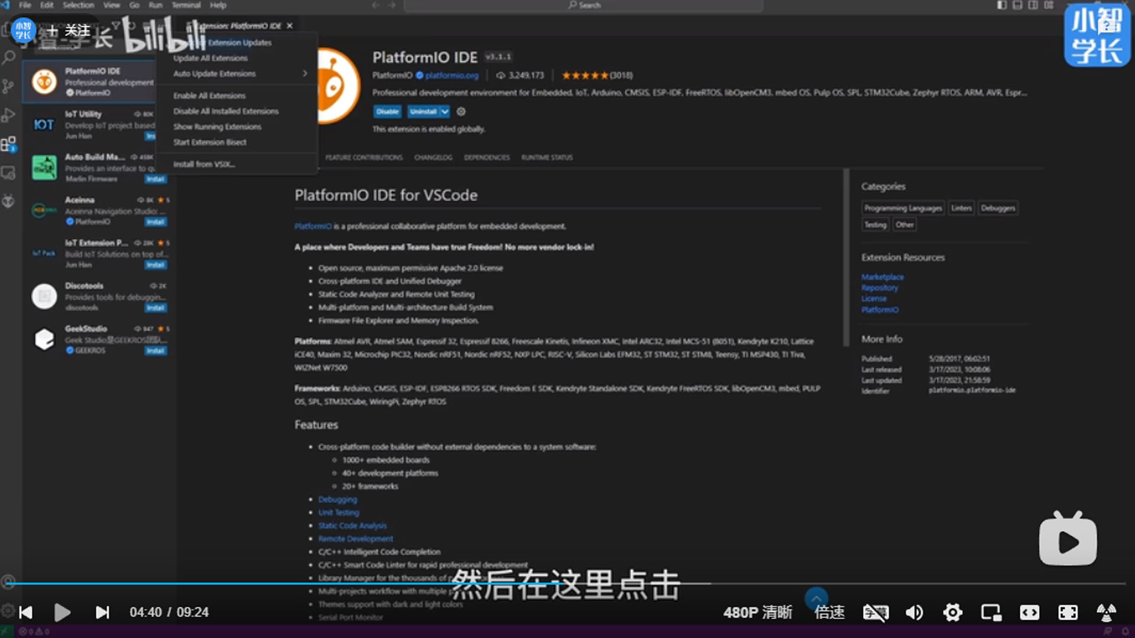Toggle wide-screen mode in the player
This screenshot has width=1135, height=638.
(1029, 613)
